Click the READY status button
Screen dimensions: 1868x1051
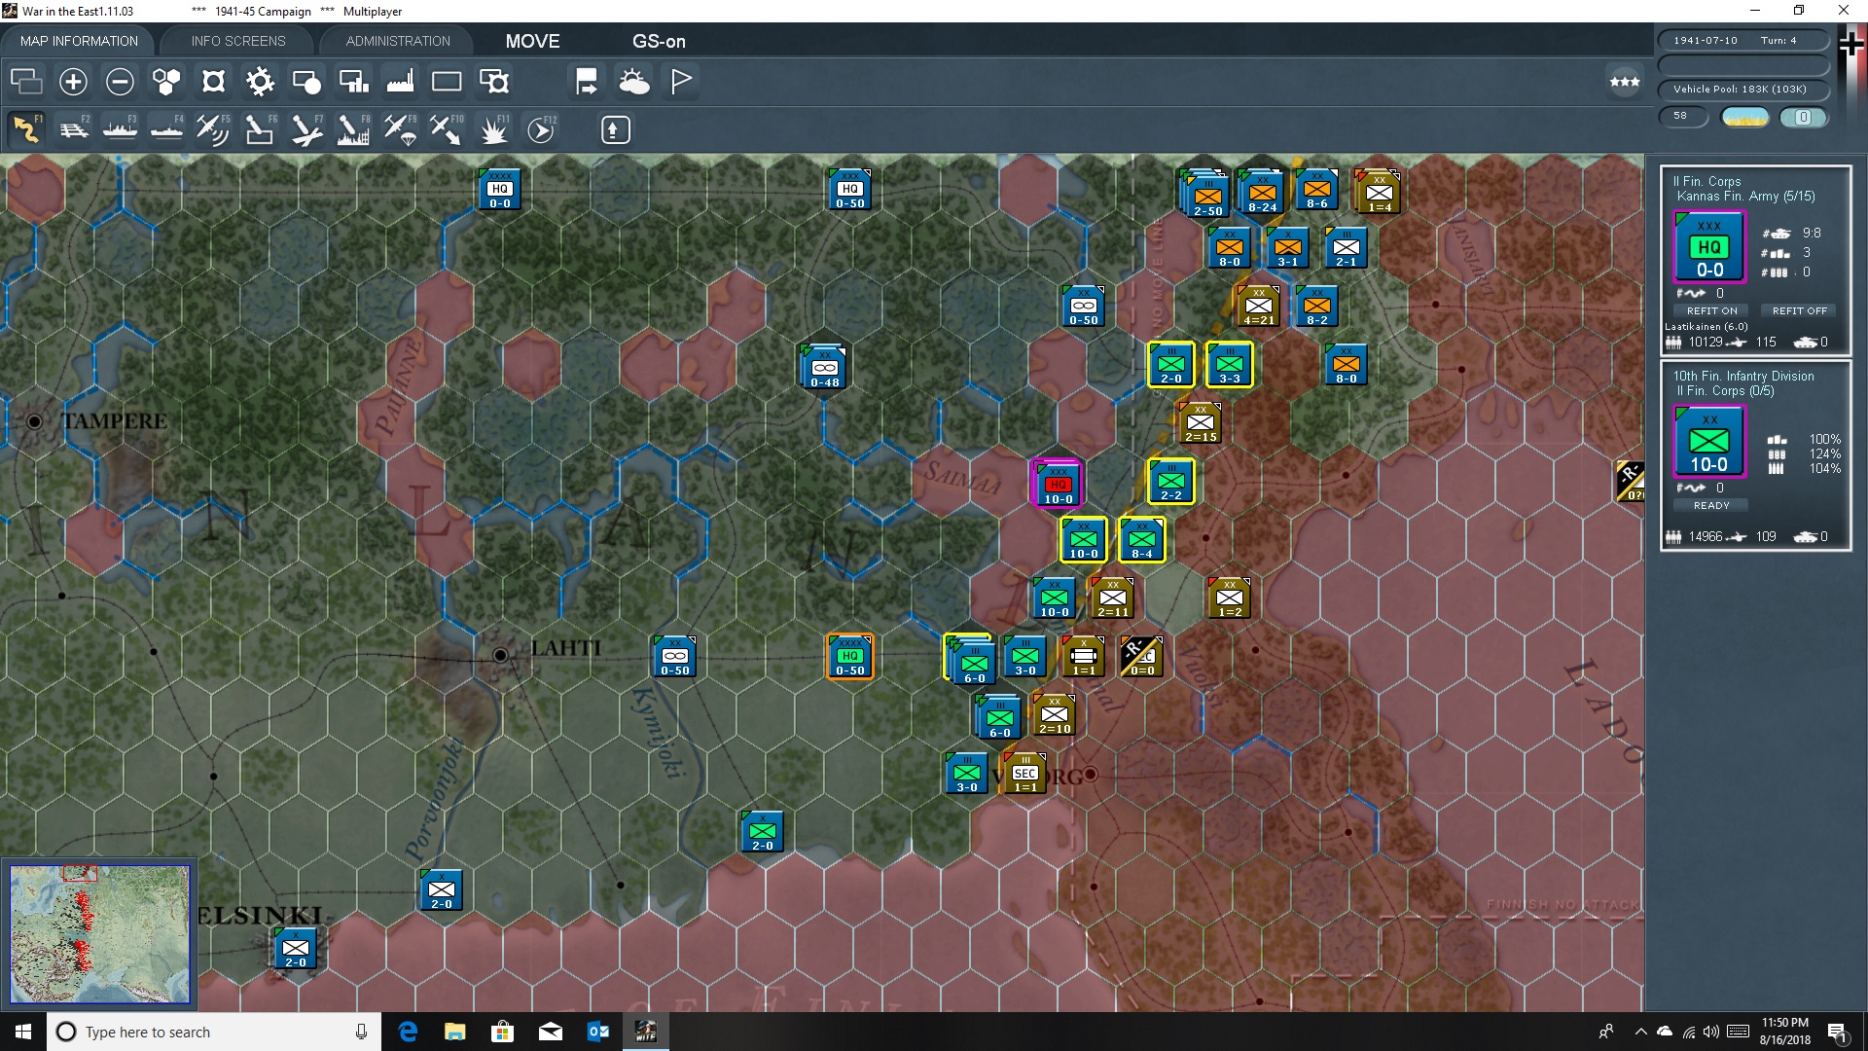(1711, 505)
